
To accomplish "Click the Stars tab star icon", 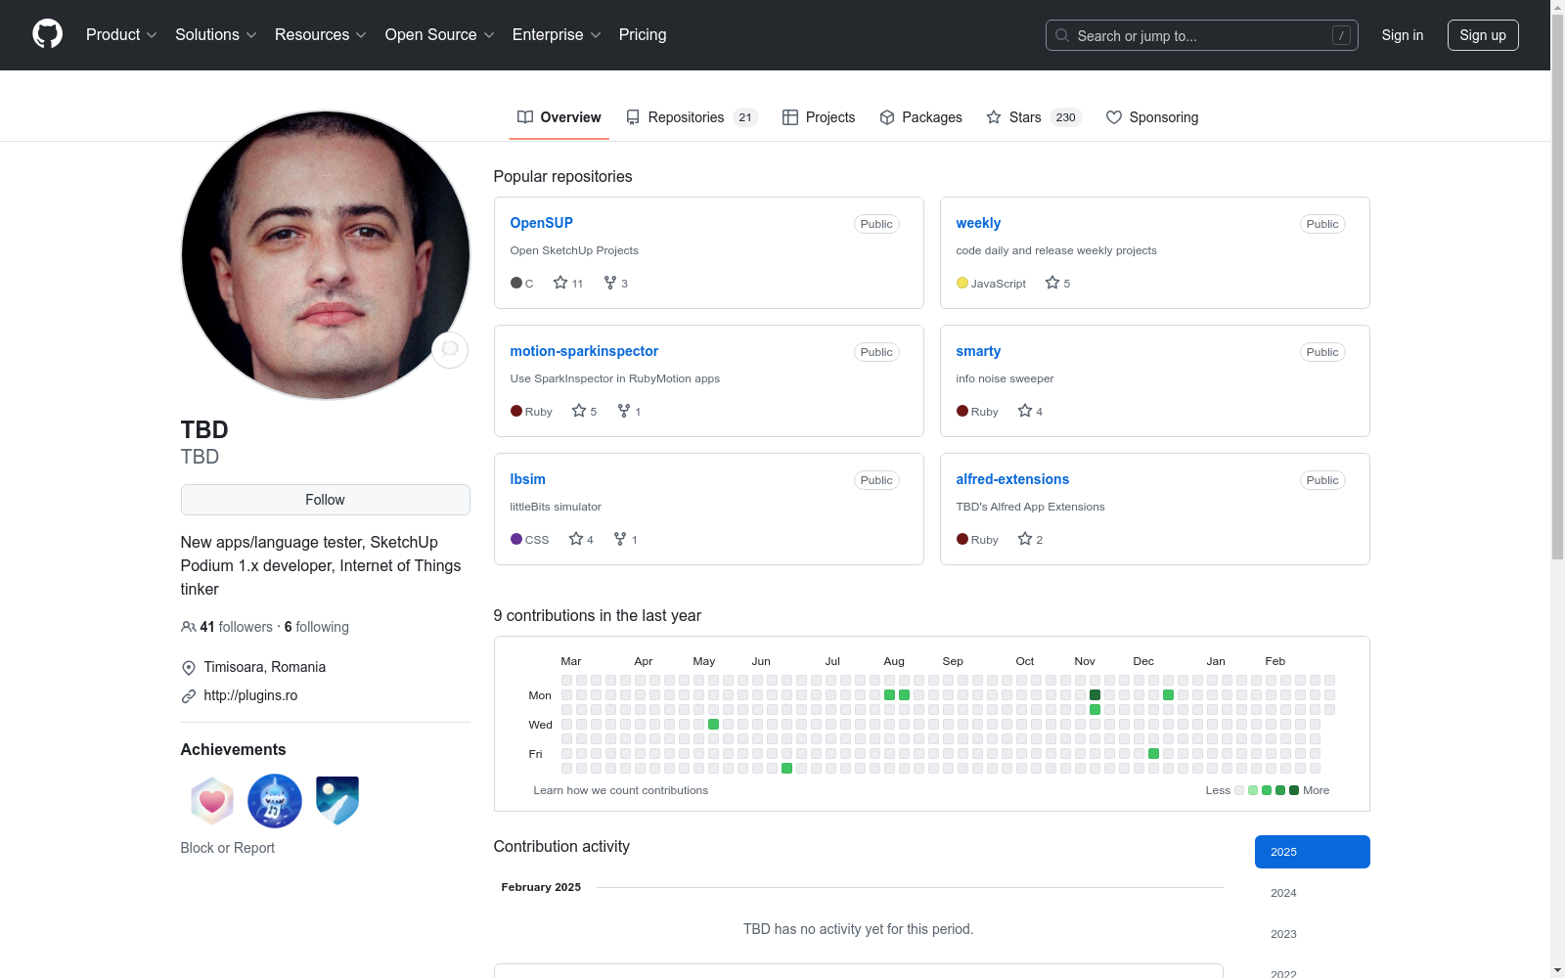I will pyautogui.click(x=994, y=117).
